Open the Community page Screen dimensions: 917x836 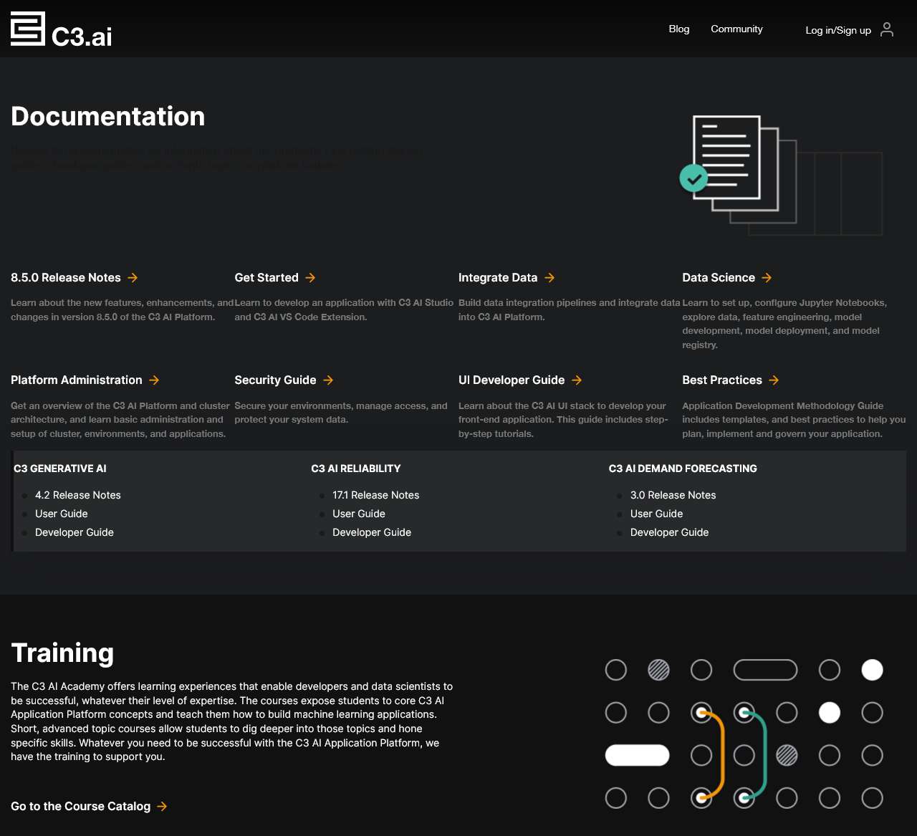[736, 29]
